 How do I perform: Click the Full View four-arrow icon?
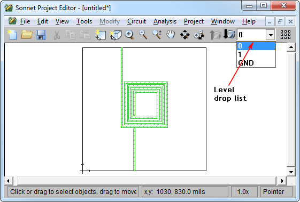pos(185,35)
